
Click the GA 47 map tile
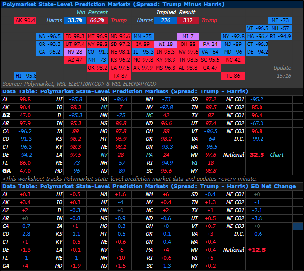[x=210, y=68]
